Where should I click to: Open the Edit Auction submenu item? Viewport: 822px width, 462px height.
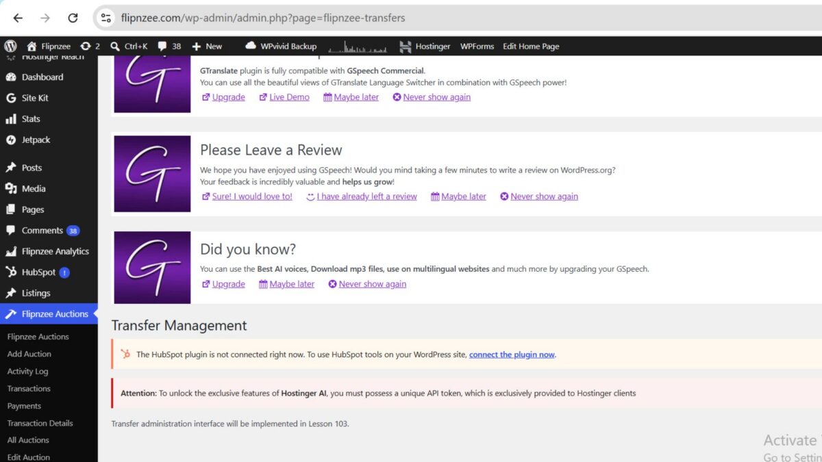point(29,457)
